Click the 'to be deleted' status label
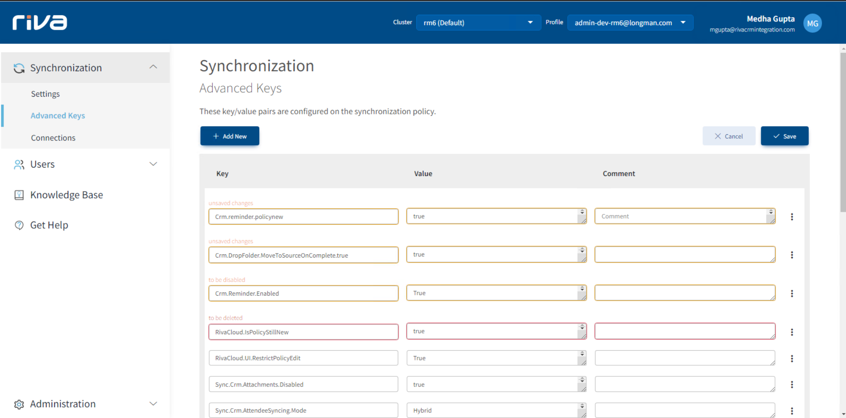The image size is (846, 418). (x=225, y=318)
